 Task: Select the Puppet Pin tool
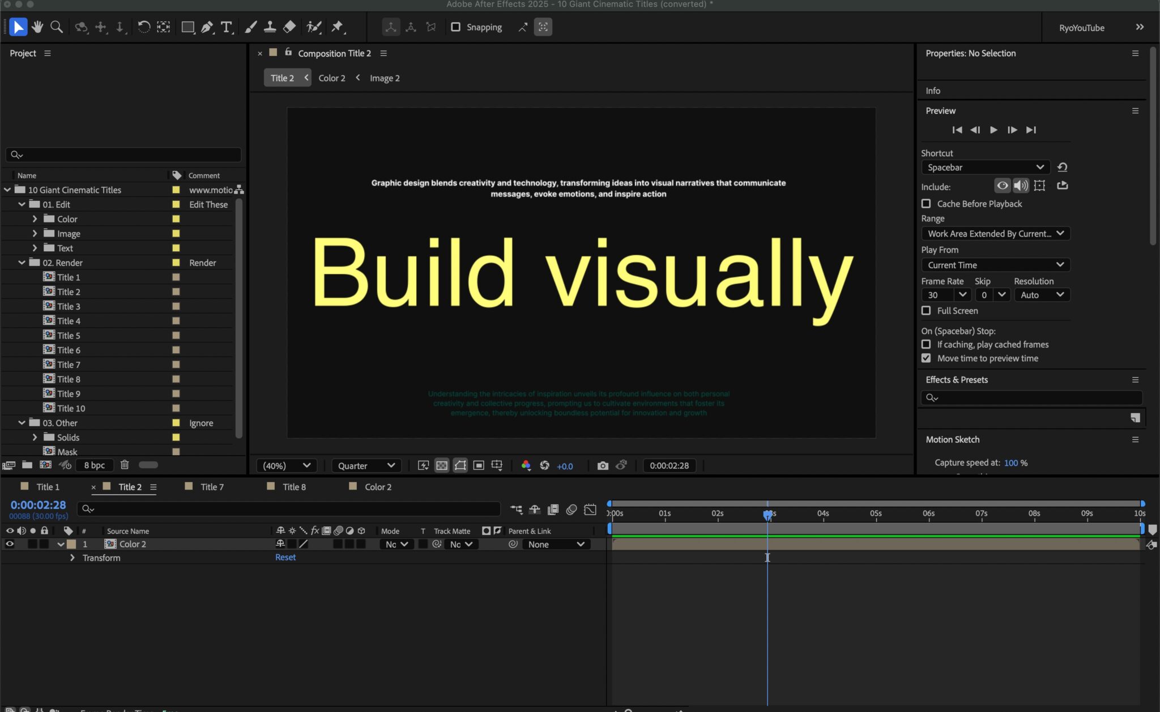(338, 27)
